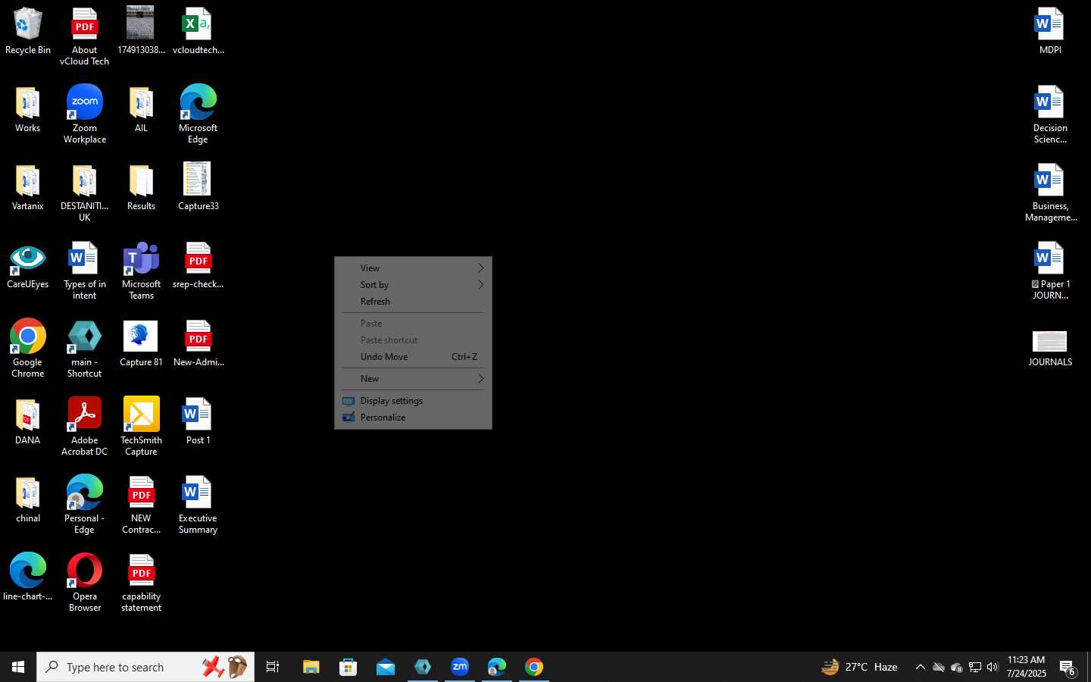Select the Types of in intent document
The width and height of the screenshot is (1091, 682).
click(85, 271)
